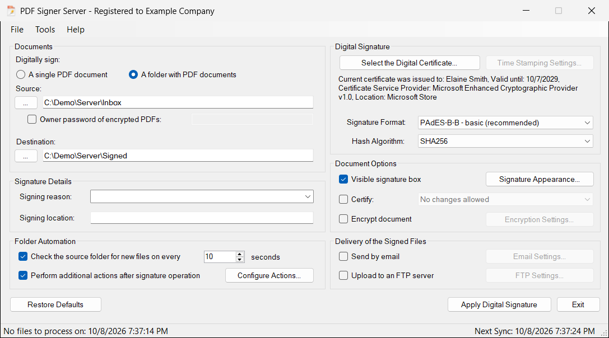Enable Send by email checkbox
609x338 pixels.
(343, 256)
